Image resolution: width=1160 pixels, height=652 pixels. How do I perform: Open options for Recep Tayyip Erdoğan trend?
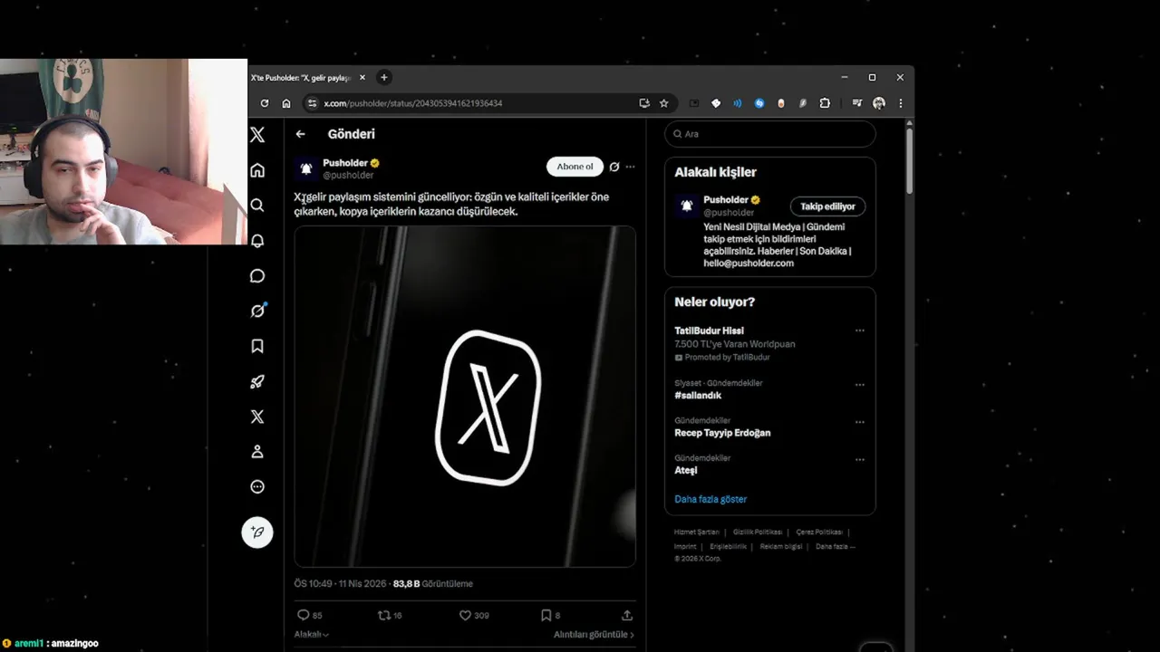(x=860, y=422)
